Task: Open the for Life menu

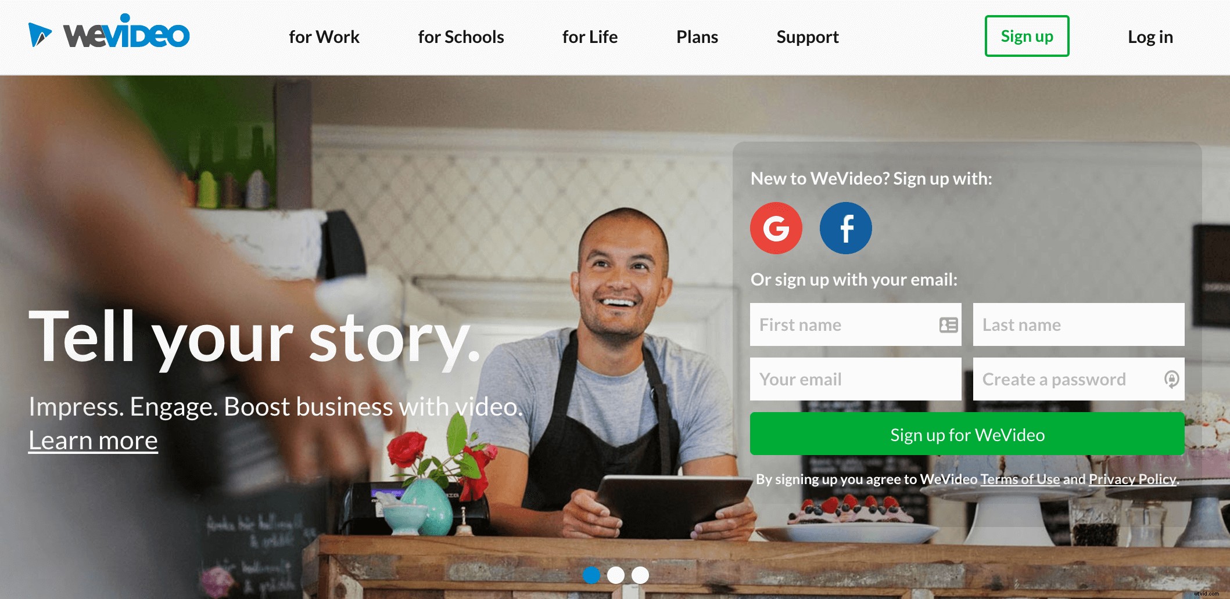Action: 590,37
